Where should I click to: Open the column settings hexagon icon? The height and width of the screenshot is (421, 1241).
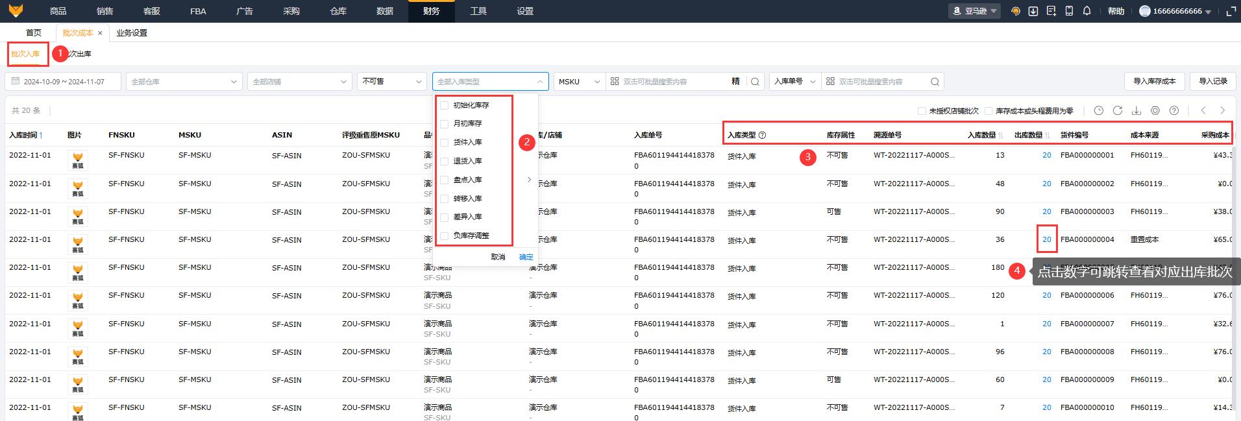pyautogui.click(x=1155, y=110)
